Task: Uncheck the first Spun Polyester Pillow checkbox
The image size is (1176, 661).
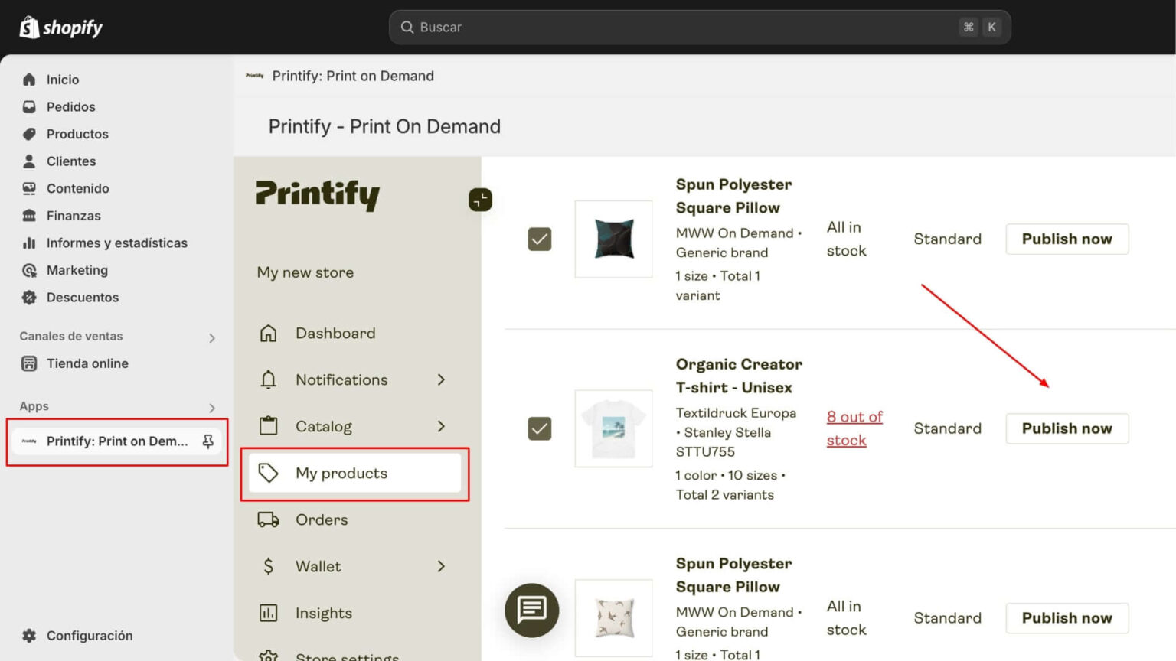Action: [540, 239]
